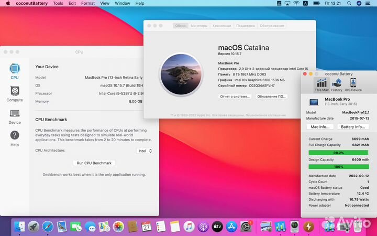Open the View menu
Viewport: 377px width, 236px height.
(x=105, y=3)
